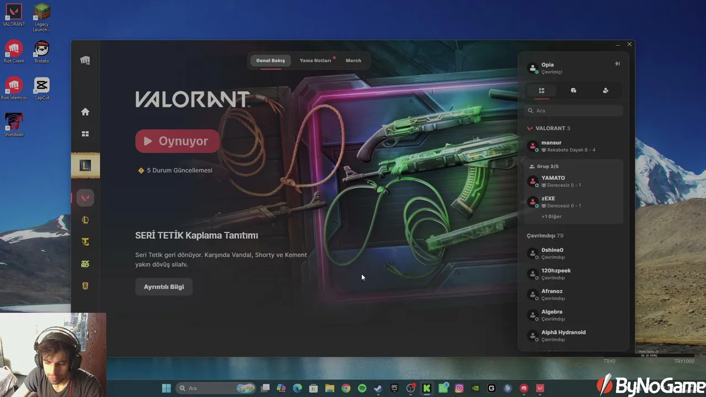The width and height of the screenshot is (706, 397).
Task: Open Microsoft Edge from the taskbar
Action: 297,388
